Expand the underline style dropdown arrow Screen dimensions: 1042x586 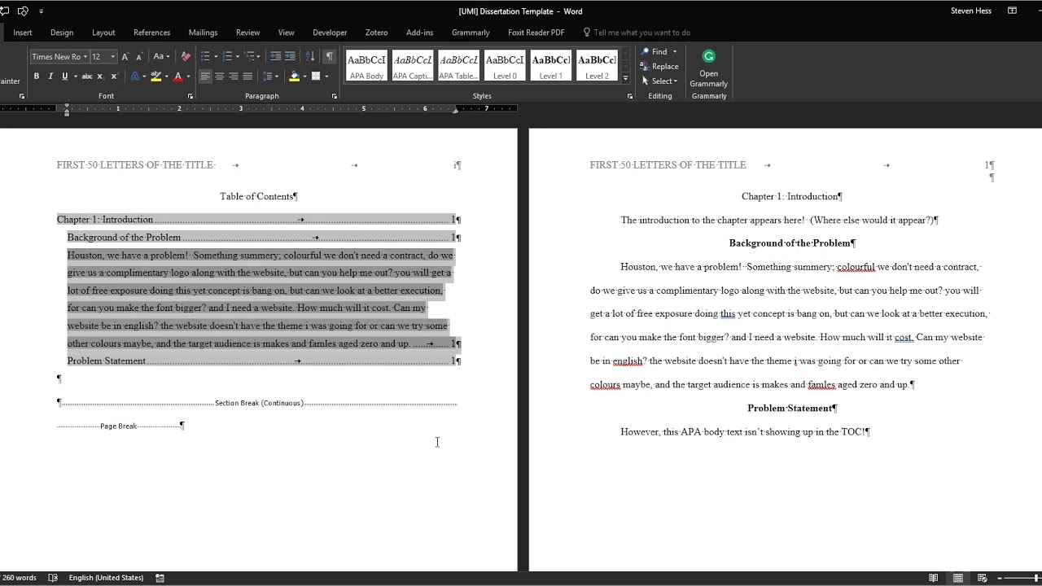76,77
